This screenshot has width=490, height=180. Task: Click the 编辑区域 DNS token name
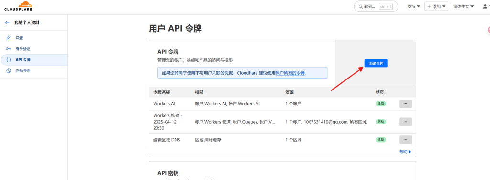coord(167,140)
